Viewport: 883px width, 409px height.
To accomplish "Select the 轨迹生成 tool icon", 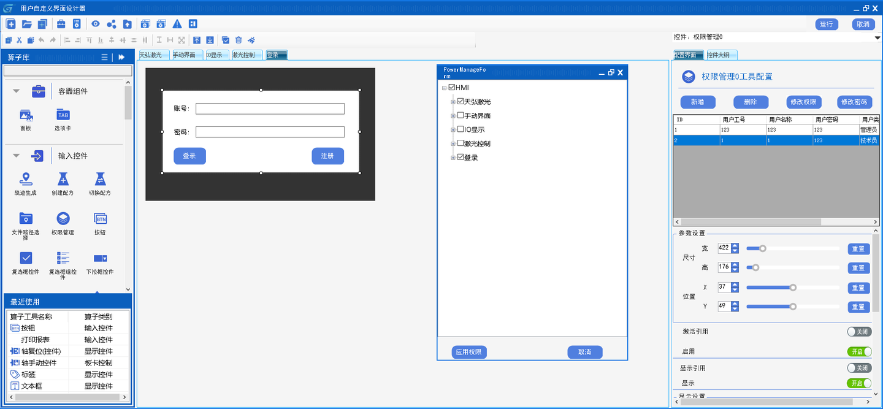I will 25,178.
